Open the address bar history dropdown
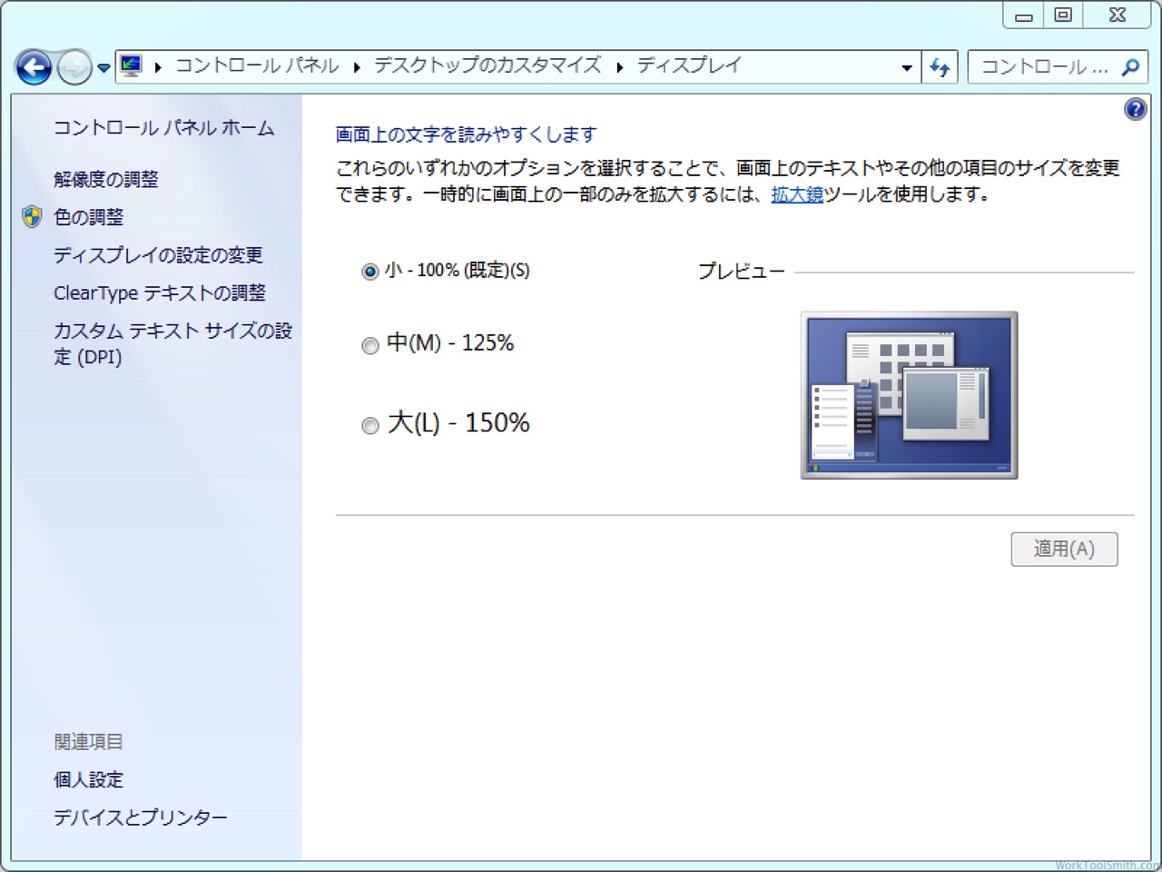The image size is (1162, 872). pos(906,67)
